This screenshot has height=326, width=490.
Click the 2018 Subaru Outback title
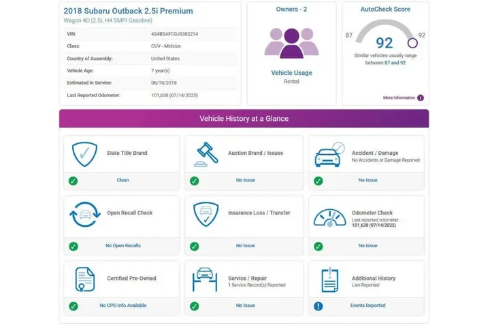click(x=129, y=11)
